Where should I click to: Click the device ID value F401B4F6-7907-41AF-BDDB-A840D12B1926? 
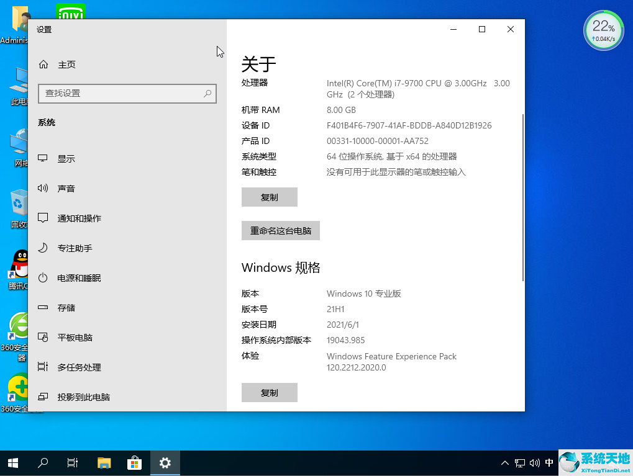409,125
